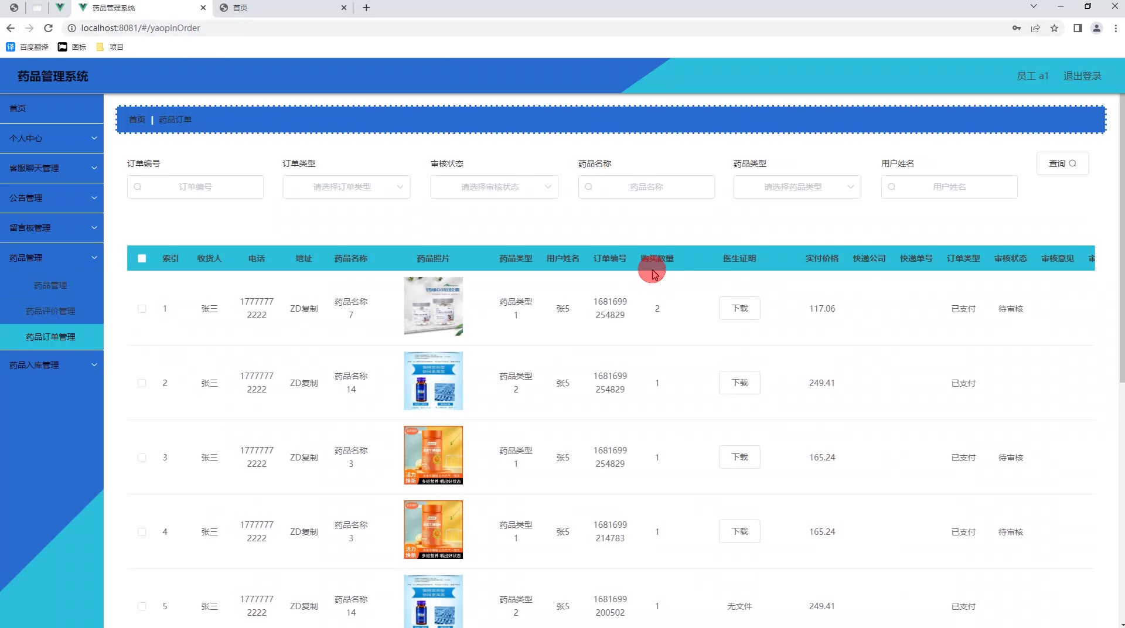Click the search icon in 订单编号 field

138,187
